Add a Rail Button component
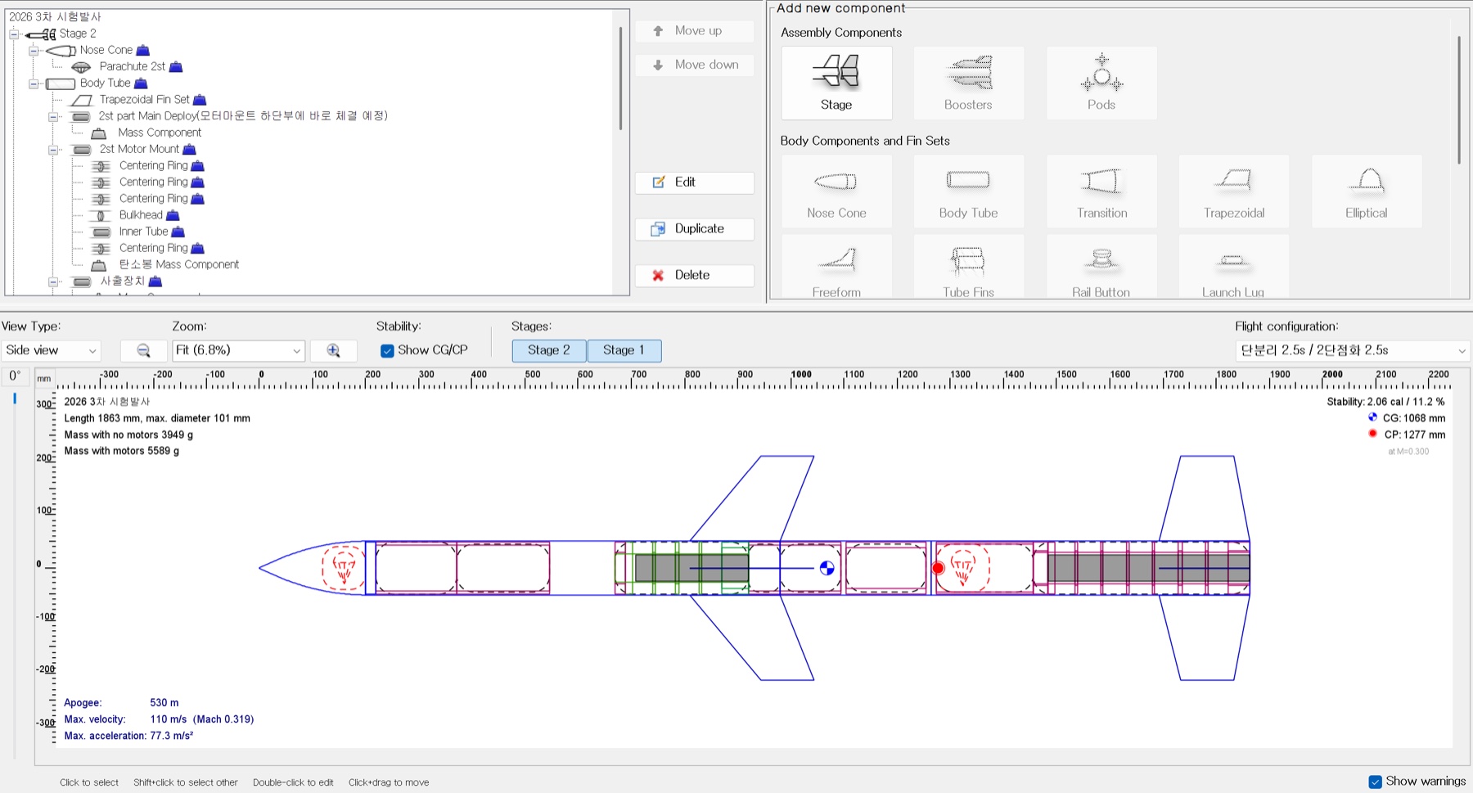Viewport: 1473px width, 793px height. [1101, 267]
